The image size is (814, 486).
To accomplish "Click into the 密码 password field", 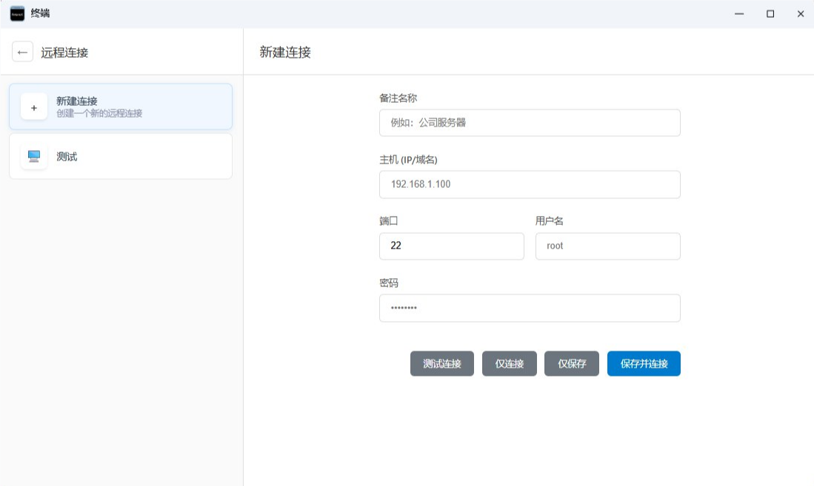I will click(x=530, y=308).
